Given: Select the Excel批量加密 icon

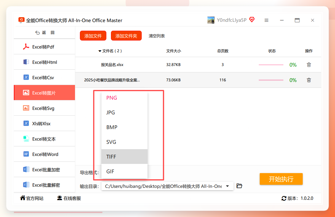Looking at the screenshot, I should point(26,169).
